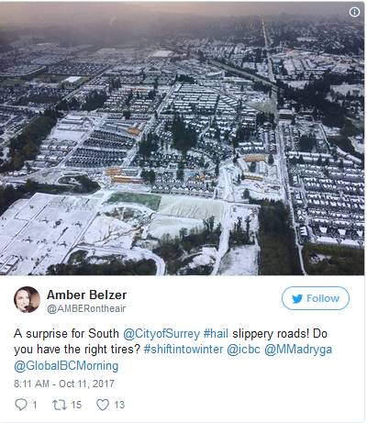Click the Twitter bird icon in Follow button
Image resolution: width=367 pixels, height=423 pixels.
click(297, 298)
